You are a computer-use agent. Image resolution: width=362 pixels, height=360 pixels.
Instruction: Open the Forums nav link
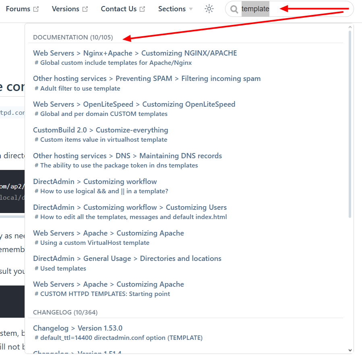18,9
